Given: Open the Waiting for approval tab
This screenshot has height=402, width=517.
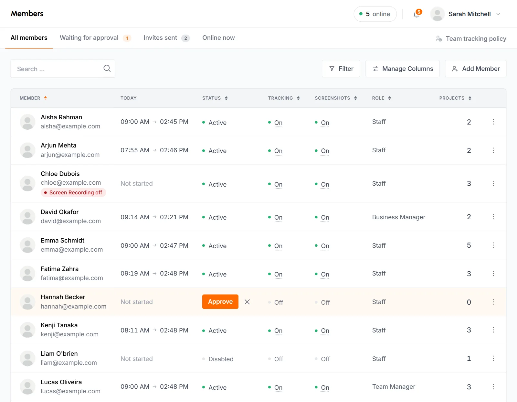Looking at the screenshot, I should 95,38.
